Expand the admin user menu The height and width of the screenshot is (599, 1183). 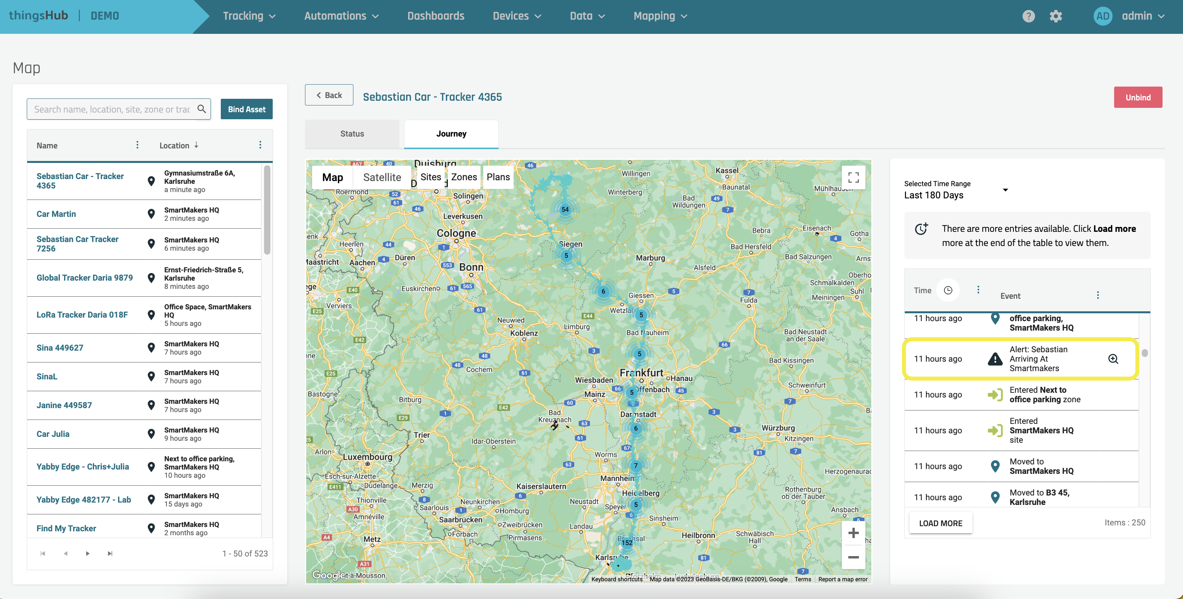pos(1142,16)
